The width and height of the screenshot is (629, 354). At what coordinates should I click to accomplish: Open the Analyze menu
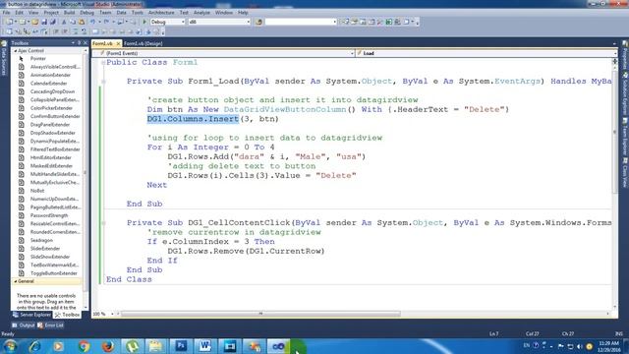pos(201,13)
